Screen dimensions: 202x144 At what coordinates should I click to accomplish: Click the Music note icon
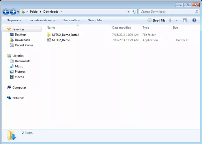tap(12, 66)
